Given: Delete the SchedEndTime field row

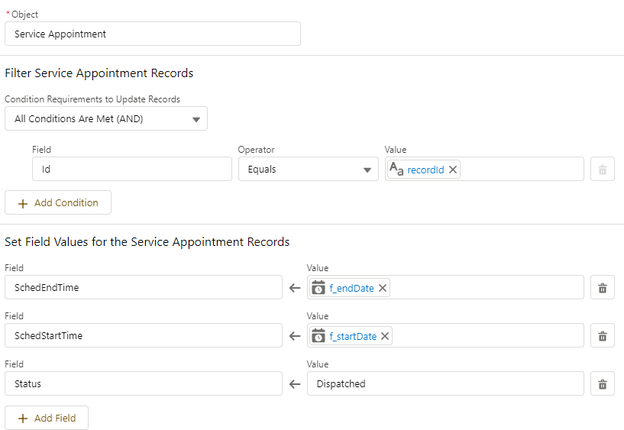Looking at the screenshot, I should point(603,288).
